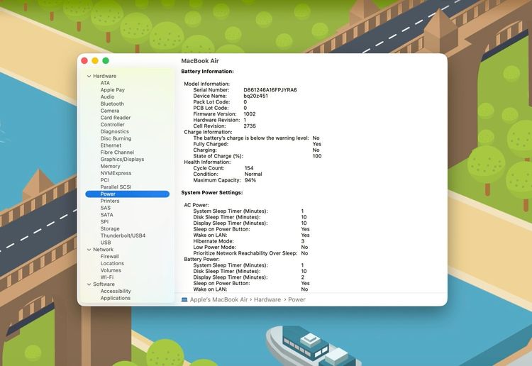Open Firewall under Network
Screen dimensions: 532x366
point(110,257)
